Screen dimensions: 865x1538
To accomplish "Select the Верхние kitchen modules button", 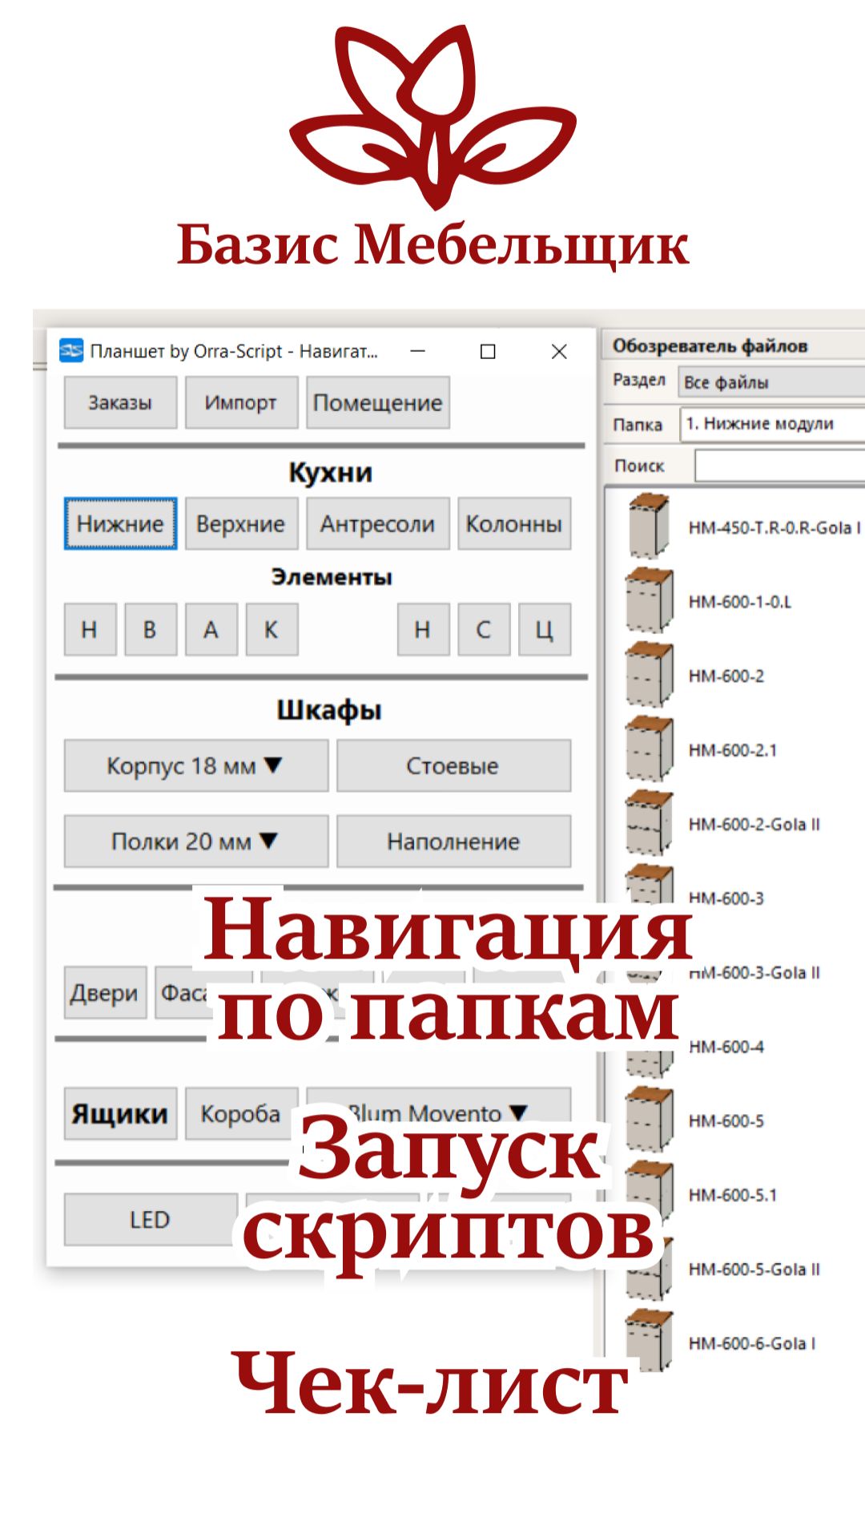I will (241, 523).
